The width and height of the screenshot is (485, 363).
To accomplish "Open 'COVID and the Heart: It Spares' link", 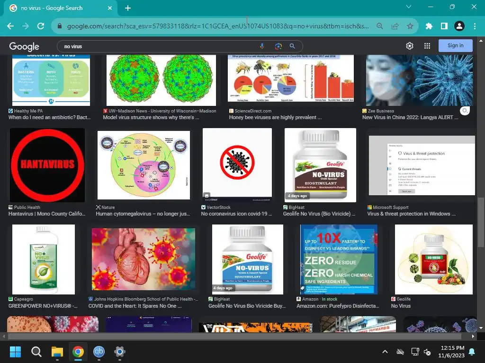I will coord(135,306).
